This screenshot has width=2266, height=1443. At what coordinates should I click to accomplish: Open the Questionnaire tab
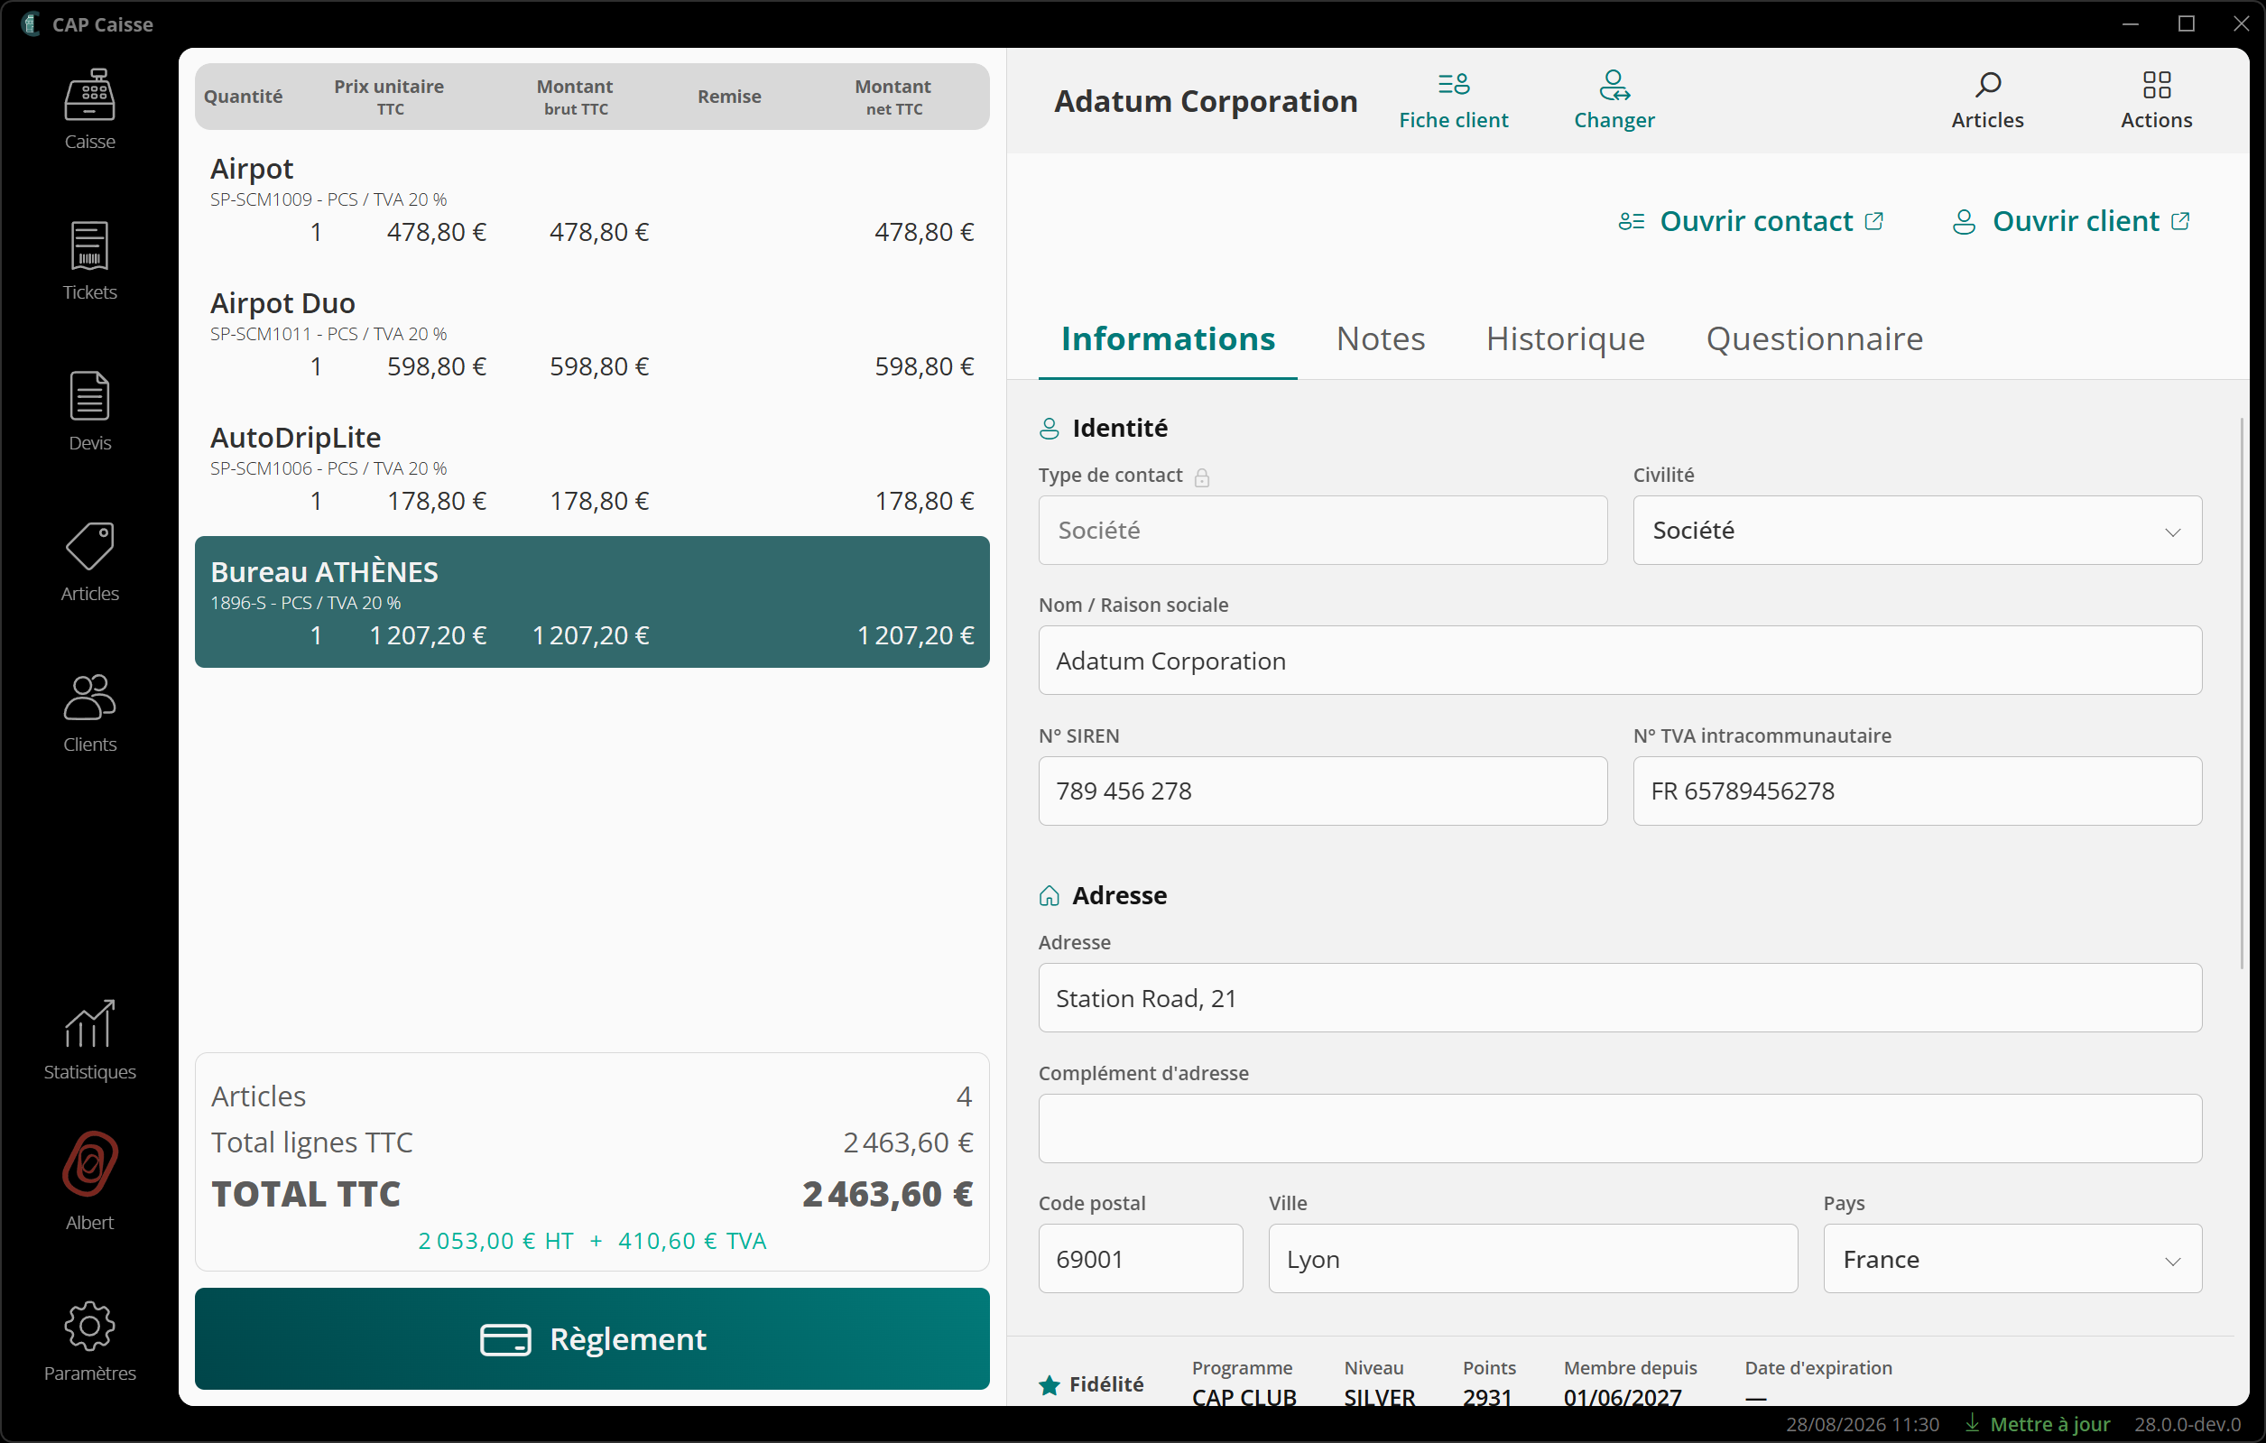pos(1814,338)
